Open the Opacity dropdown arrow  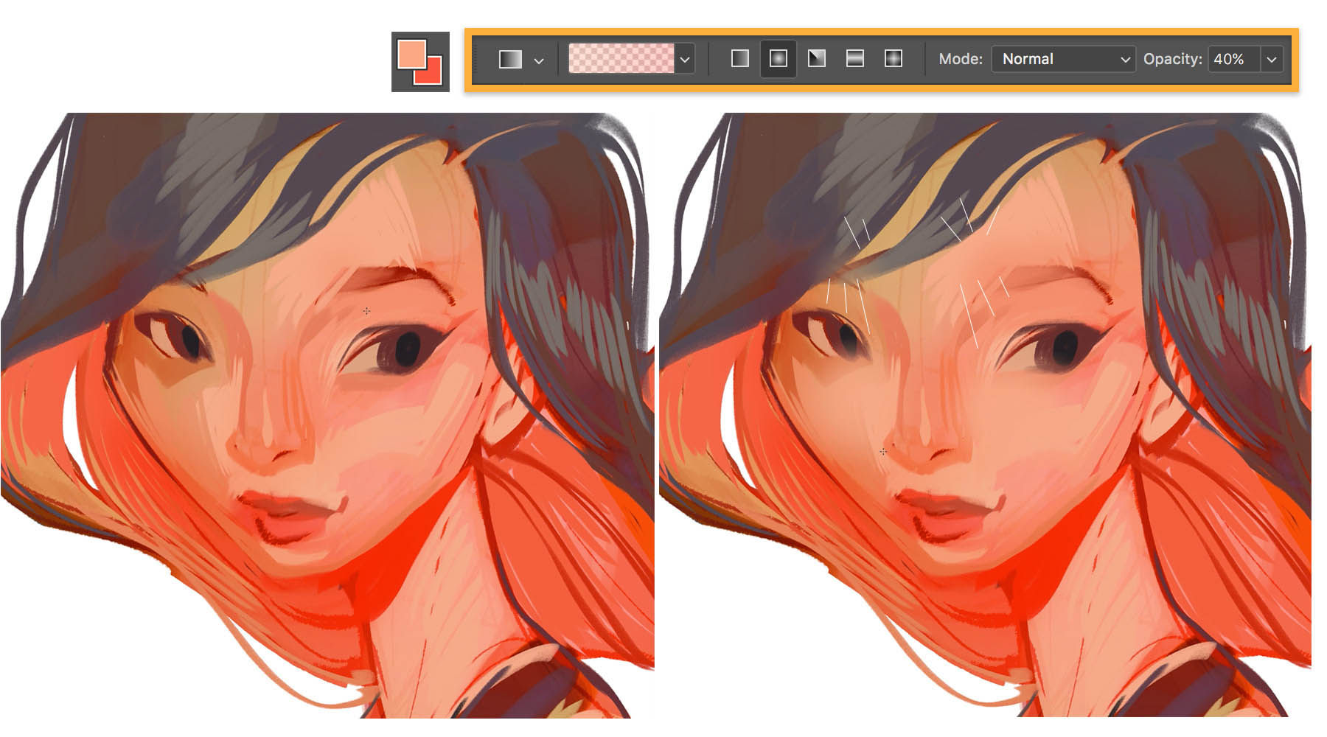tap(1271, 60)
